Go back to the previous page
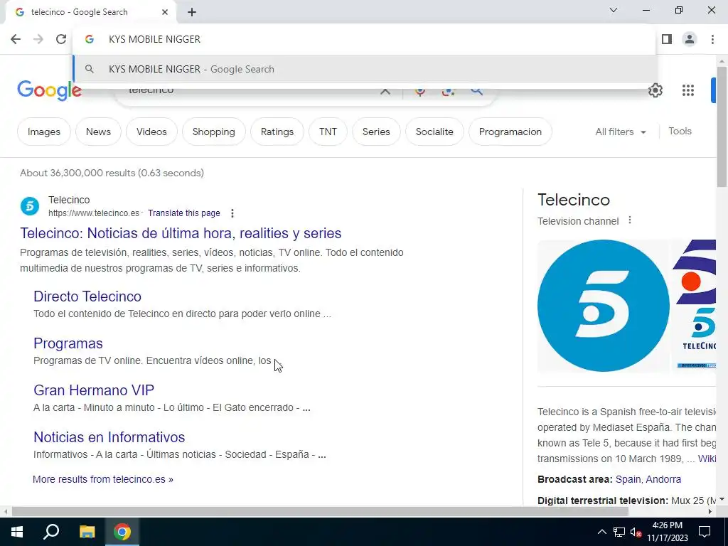 point(16,39)
